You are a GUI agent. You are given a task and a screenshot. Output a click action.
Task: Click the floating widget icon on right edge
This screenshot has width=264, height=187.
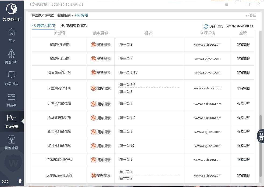coord(261,136)
